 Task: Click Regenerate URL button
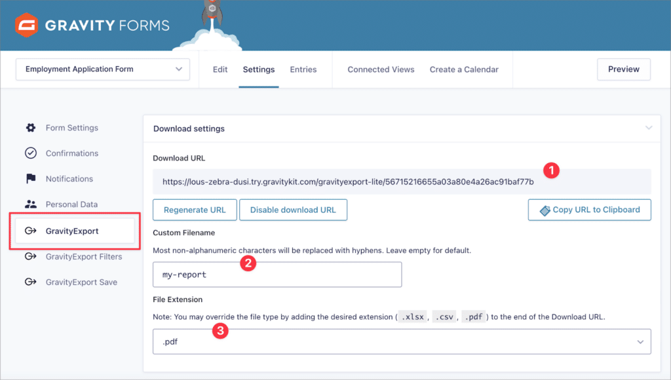(x=195, y=210)
